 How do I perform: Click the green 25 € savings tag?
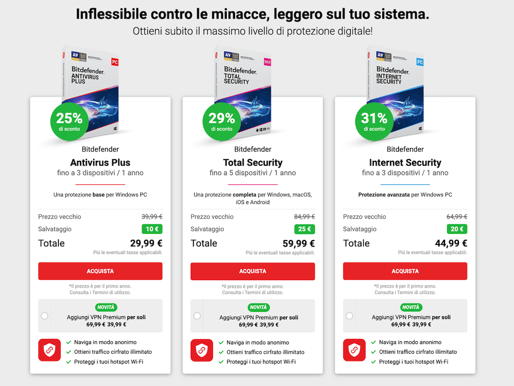pyautogui.click(x=304, y=229)
